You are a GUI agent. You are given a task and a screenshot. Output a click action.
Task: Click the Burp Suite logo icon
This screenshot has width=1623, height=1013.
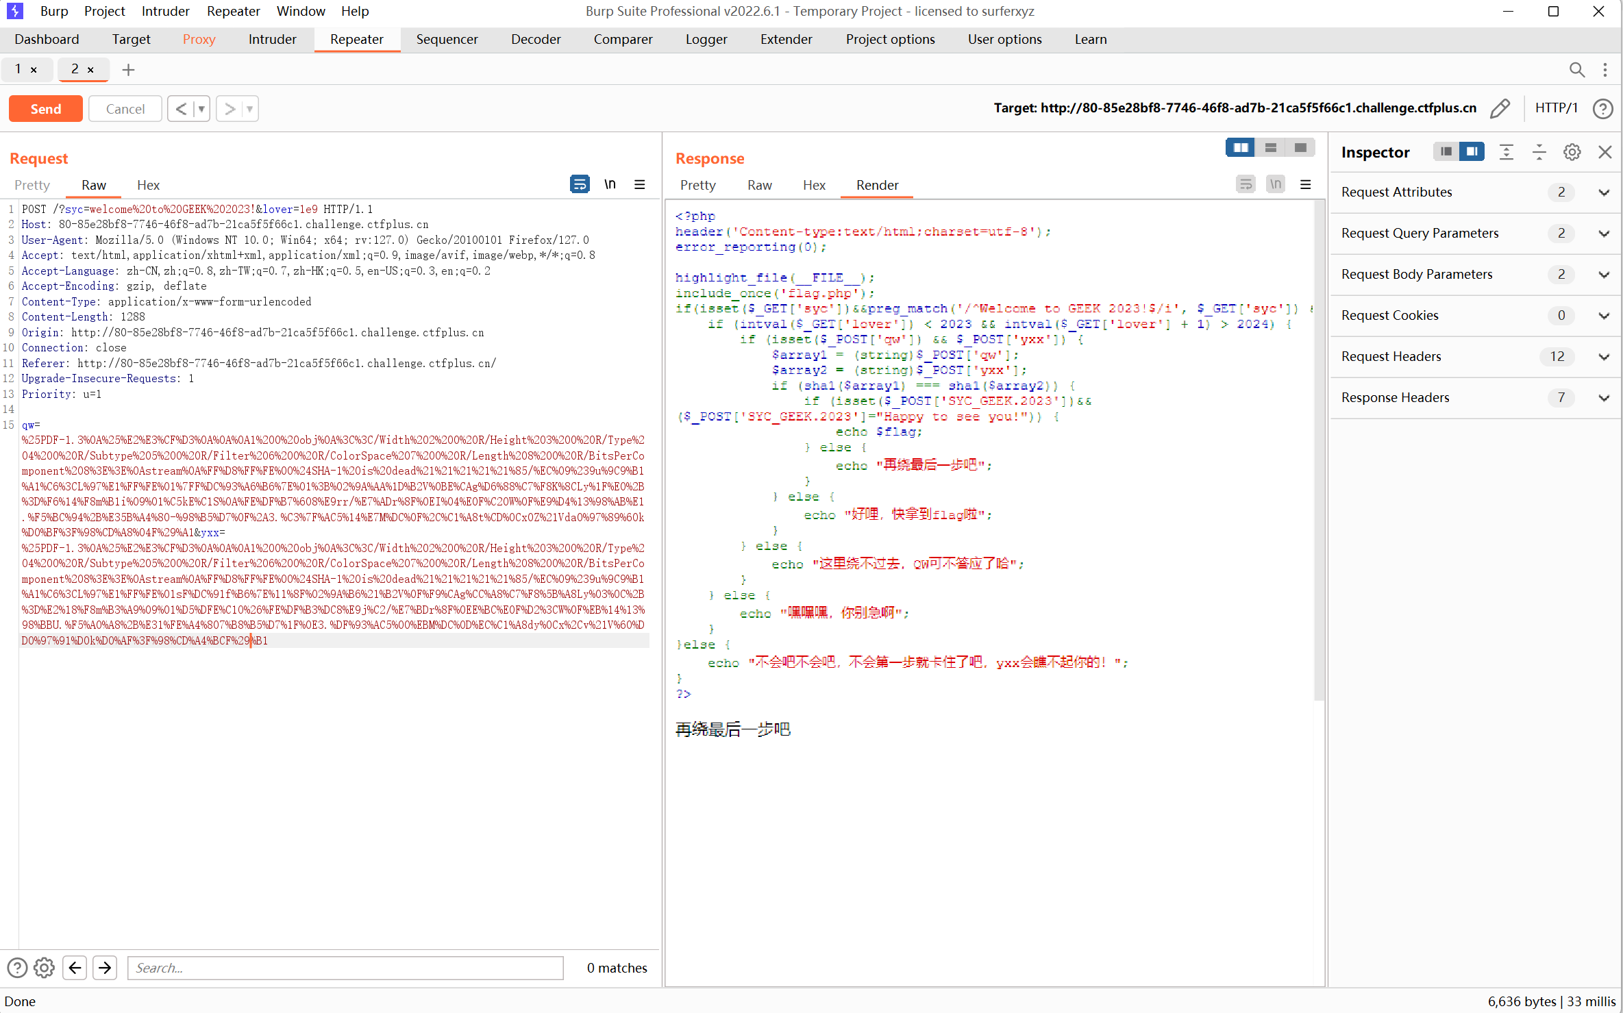(15, 11)
